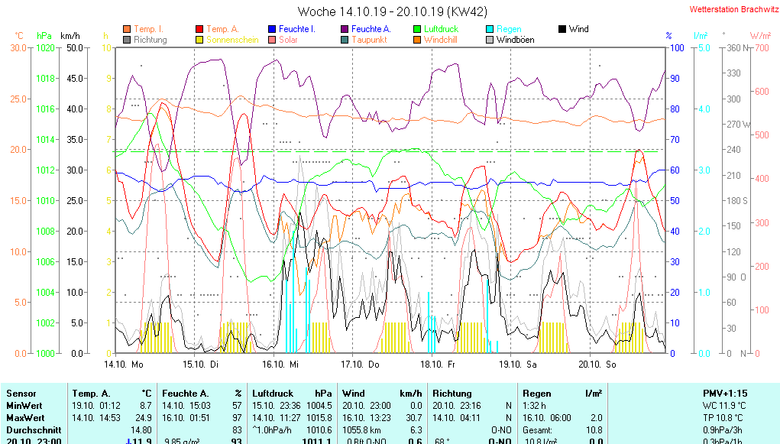The width and height of the screenshot is (780, 444).
Task: Click the cyan Regen legend square
Action: [490, 29]
